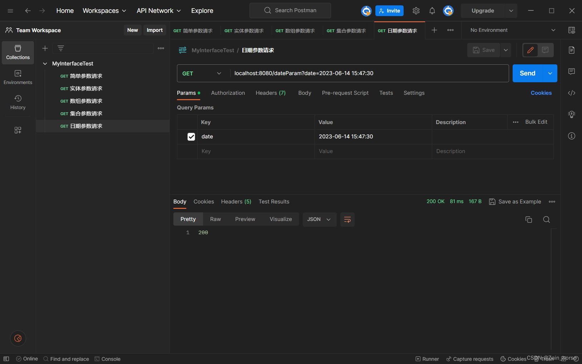Open the Test Results response tab
The width and height of the screenshot is (582, 364).
click(274, 202)
